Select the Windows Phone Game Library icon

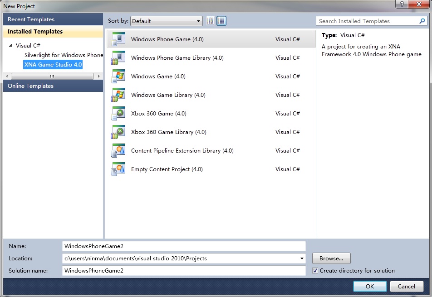[x=118, y=58]
